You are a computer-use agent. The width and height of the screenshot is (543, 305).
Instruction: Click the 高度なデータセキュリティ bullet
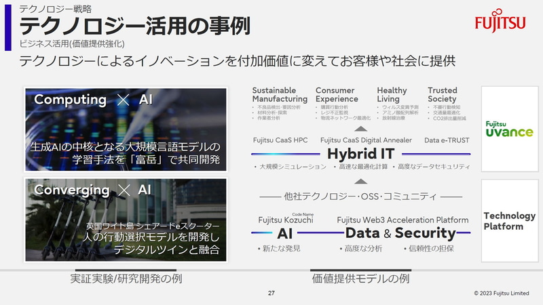432,167
